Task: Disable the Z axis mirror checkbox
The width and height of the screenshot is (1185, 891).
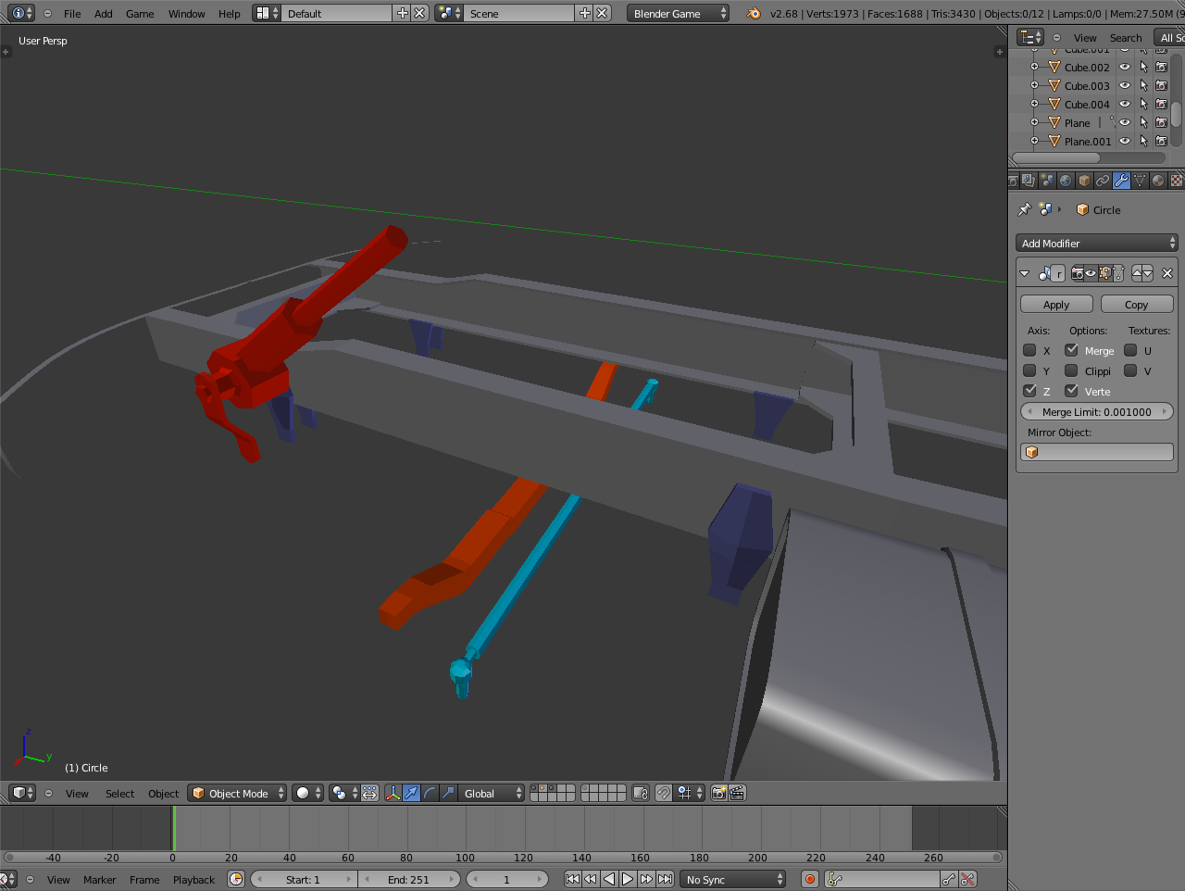Action: pyautogui.click(x=1029, y=391)
